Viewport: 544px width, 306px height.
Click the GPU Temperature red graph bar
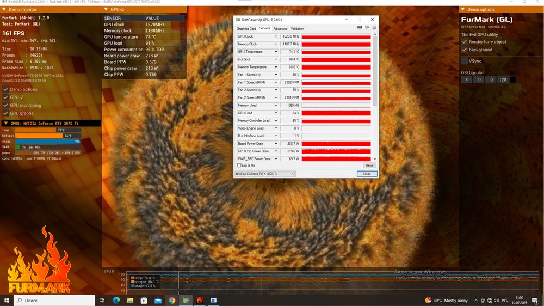(x=336, y=52)
